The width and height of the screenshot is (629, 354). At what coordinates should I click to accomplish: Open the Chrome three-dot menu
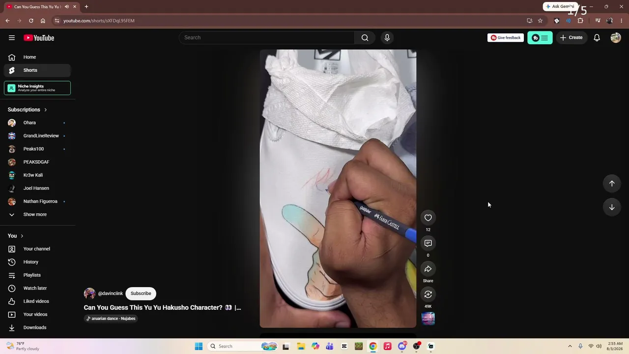point(621,21)
